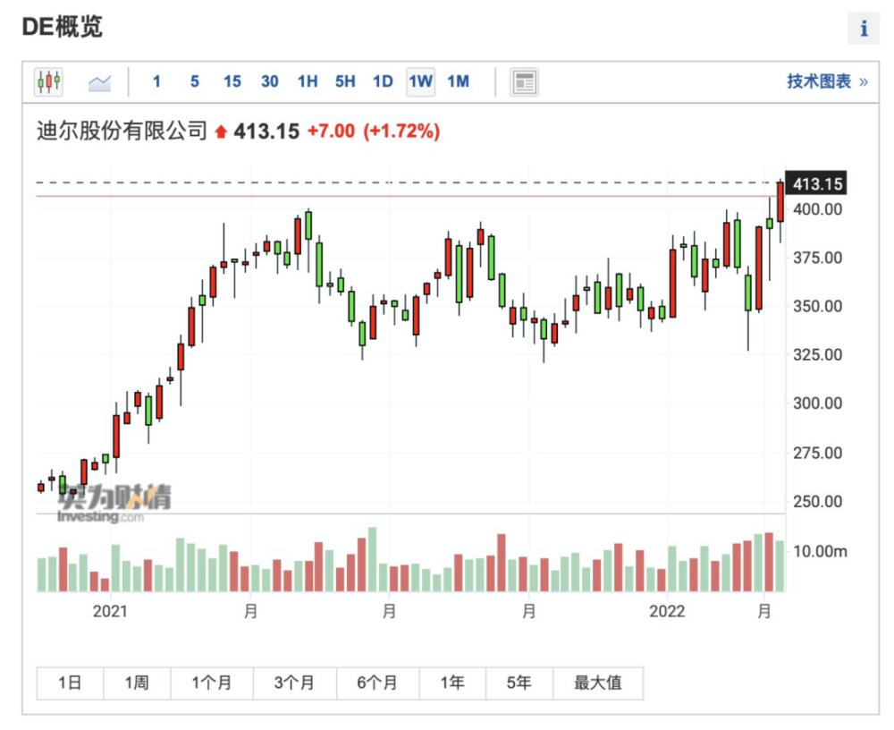The width and height of the screenshot is (894, 730).
Task: Choose the 1D timeframe
Action: [383, 82]
